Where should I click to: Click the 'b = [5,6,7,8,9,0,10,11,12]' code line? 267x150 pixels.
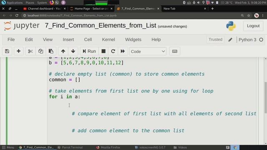[86, 62]
